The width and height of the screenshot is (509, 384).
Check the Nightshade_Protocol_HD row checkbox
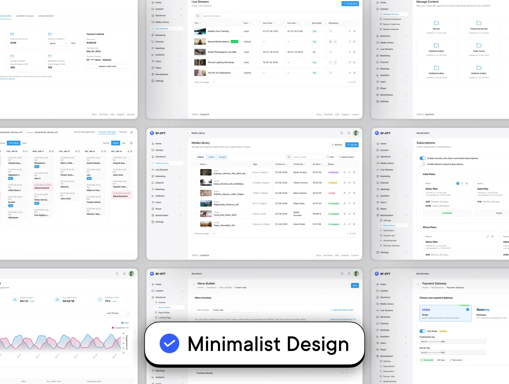tap(195, 203)
